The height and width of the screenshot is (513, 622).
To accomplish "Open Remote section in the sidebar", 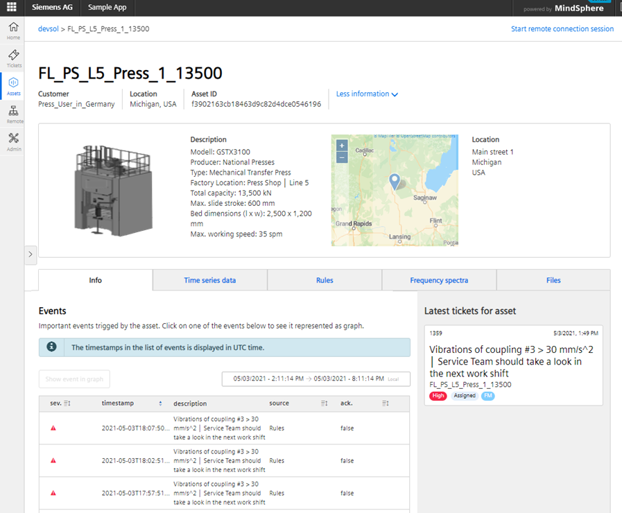I will [x=13, y=114].
